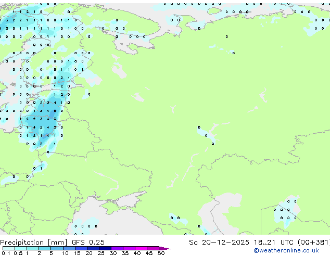Click the '50' legend scale label
Image resolution: width=330 pixels, height=255 pixels.
pos(161,253)
